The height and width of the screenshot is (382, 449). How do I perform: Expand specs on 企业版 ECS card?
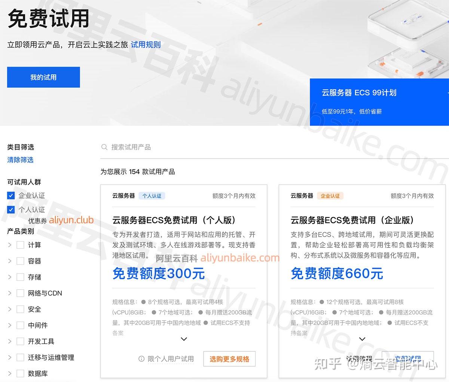click(362, 339)
